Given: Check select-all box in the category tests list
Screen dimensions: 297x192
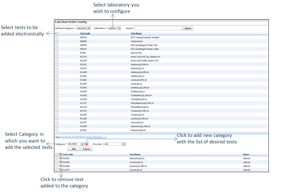Looking at the screenshot, I should click(57, 154).
